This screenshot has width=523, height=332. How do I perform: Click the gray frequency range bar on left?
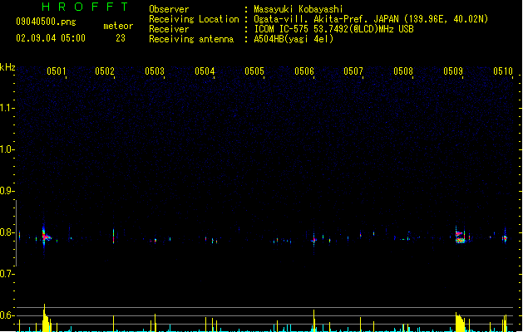pos(16,232)
